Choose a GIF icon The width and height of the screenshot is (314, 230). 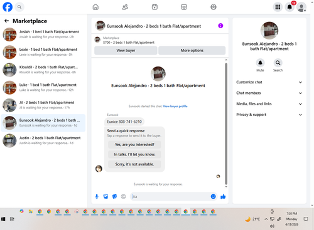[123, 196]
